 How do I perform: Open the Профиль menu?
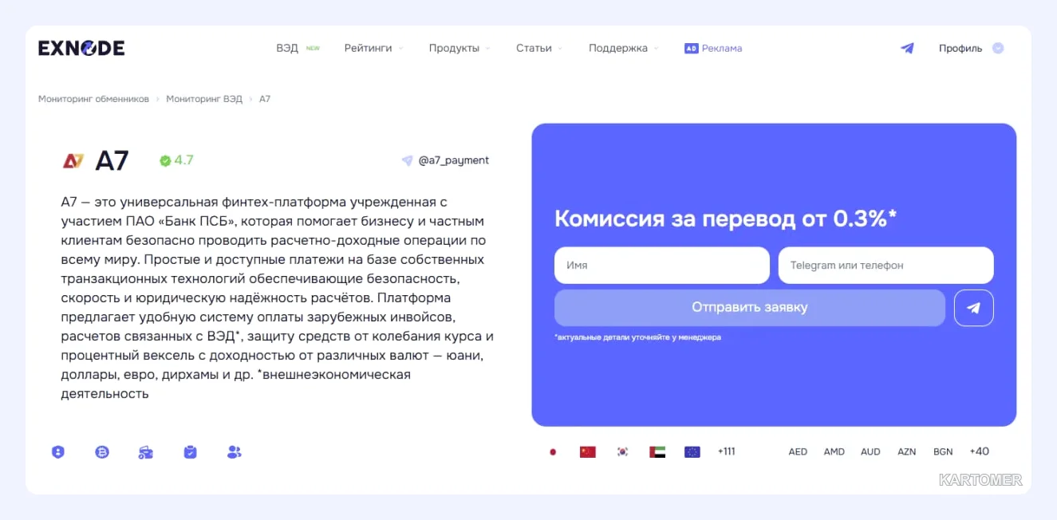click(960, 48)
